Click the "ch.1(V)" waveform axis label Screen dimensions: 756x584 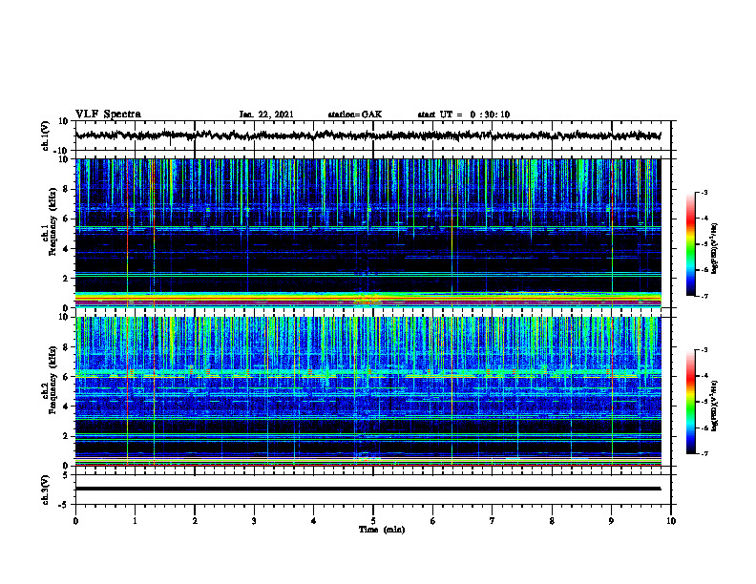click(x=46, y=136)
